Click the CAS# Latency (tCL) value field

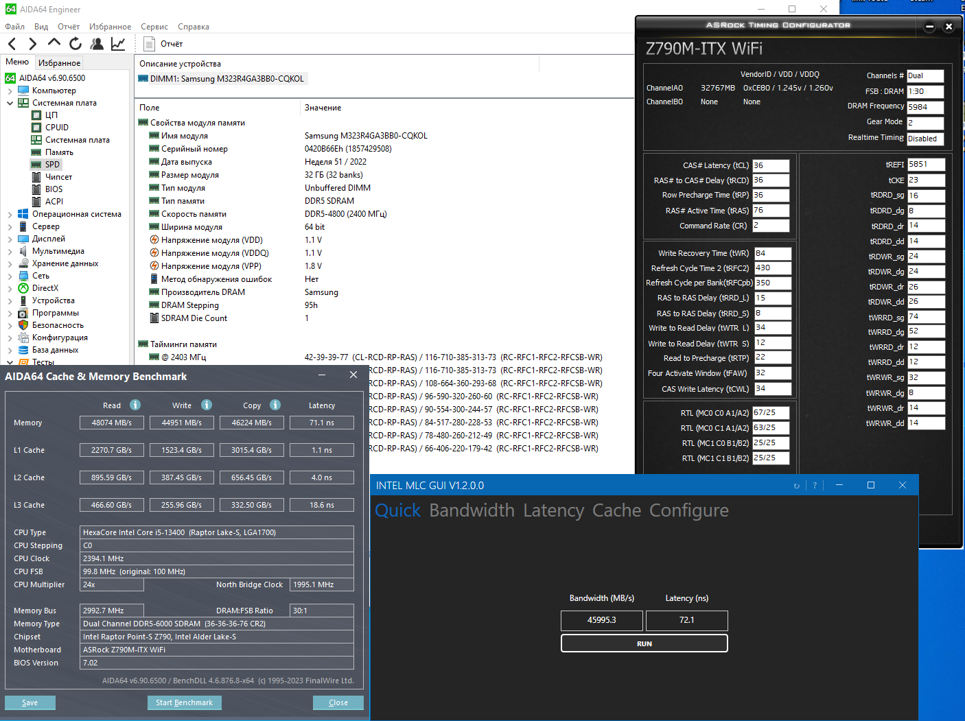click(x=771, y=165)
